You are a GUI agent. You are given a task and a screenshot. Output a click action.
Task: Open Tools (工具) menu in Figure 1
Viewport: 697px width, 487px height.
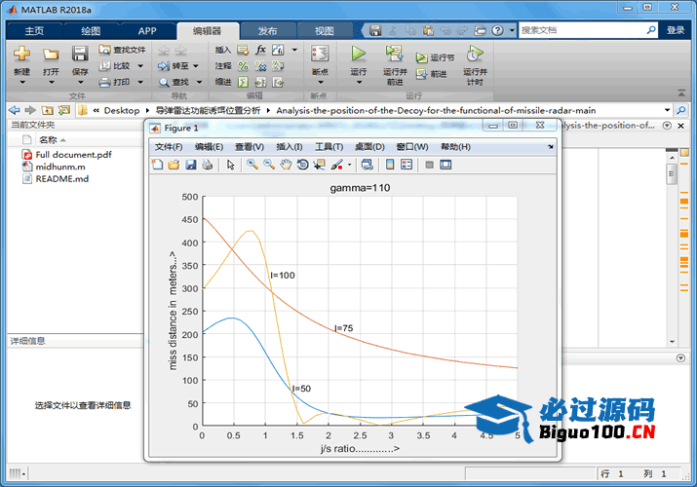(x=329, y=146)
